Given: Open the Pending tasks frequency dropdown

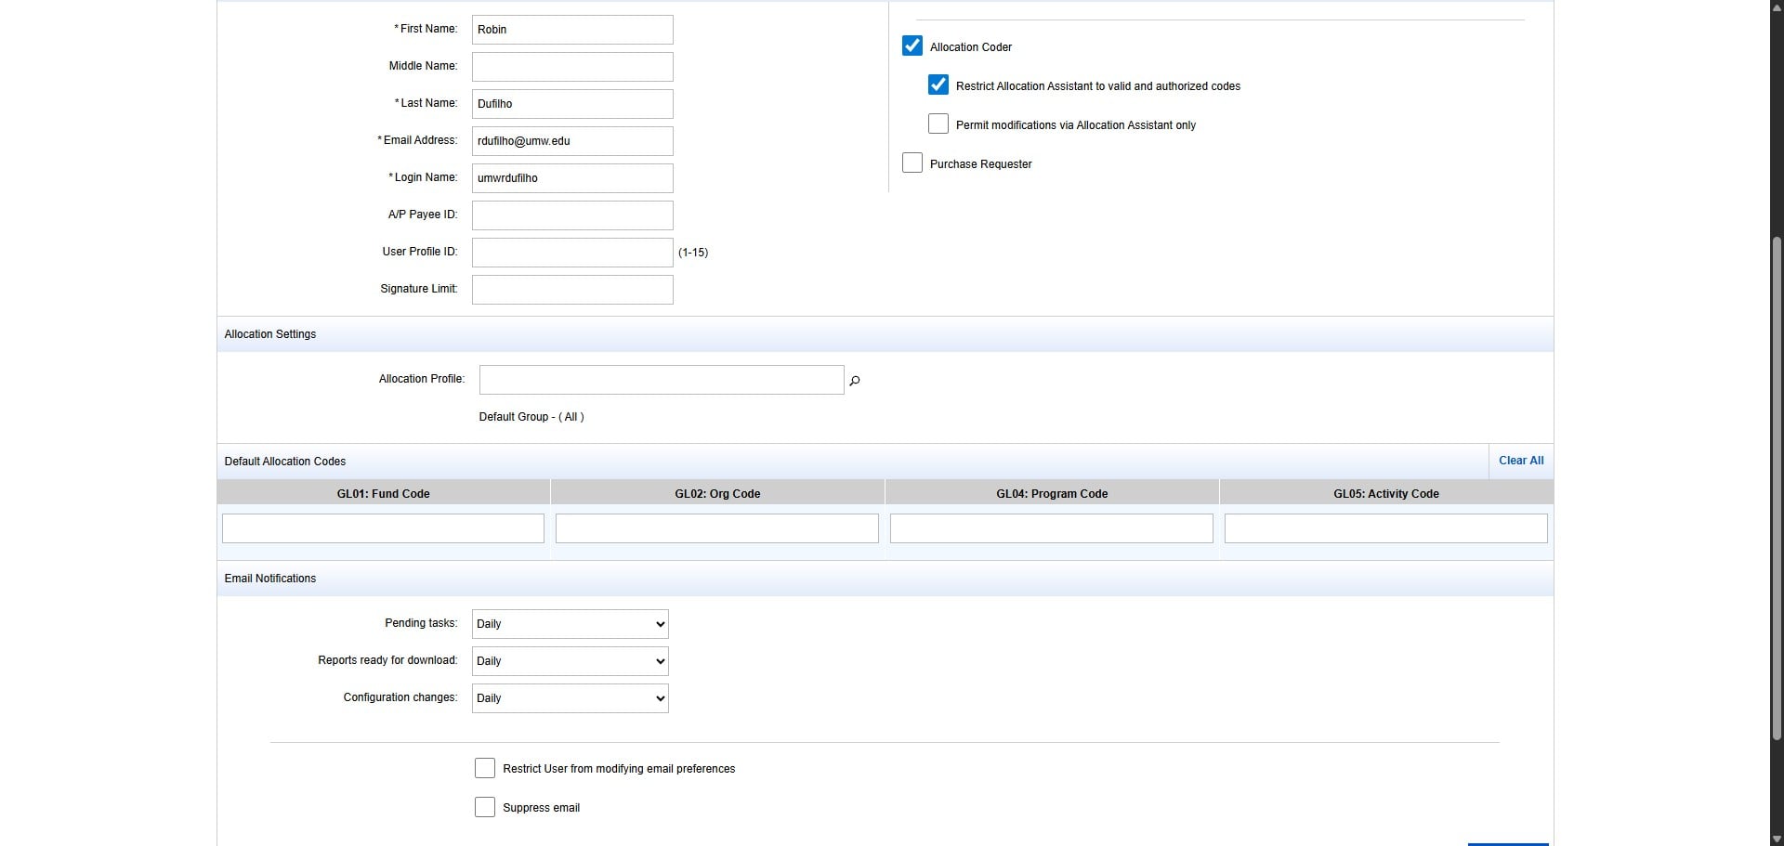Looking at the screenshot, I should [x=570, y=624].
